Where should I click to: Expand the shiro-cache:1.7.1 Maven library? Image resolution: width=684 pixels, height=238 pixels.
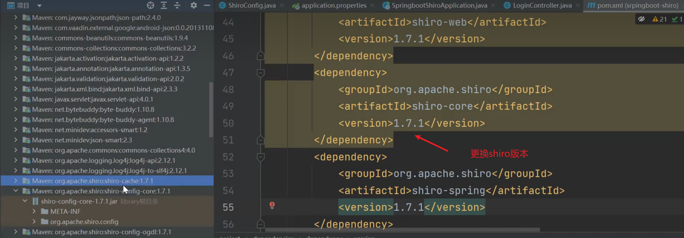pos(15,181)
